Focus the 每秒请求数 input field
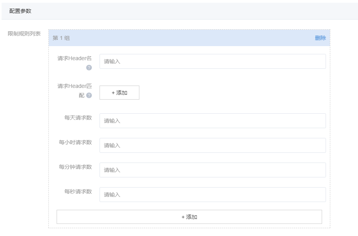The height and width of the screenshot is (236, 358). [x=212, y=195]
